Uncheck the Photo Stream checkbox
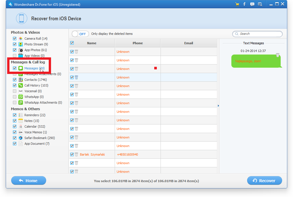Image resolution: width=293 pixels, height=197 pixels. click(15, 44)
